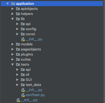Select the test_data folder name

33,85
